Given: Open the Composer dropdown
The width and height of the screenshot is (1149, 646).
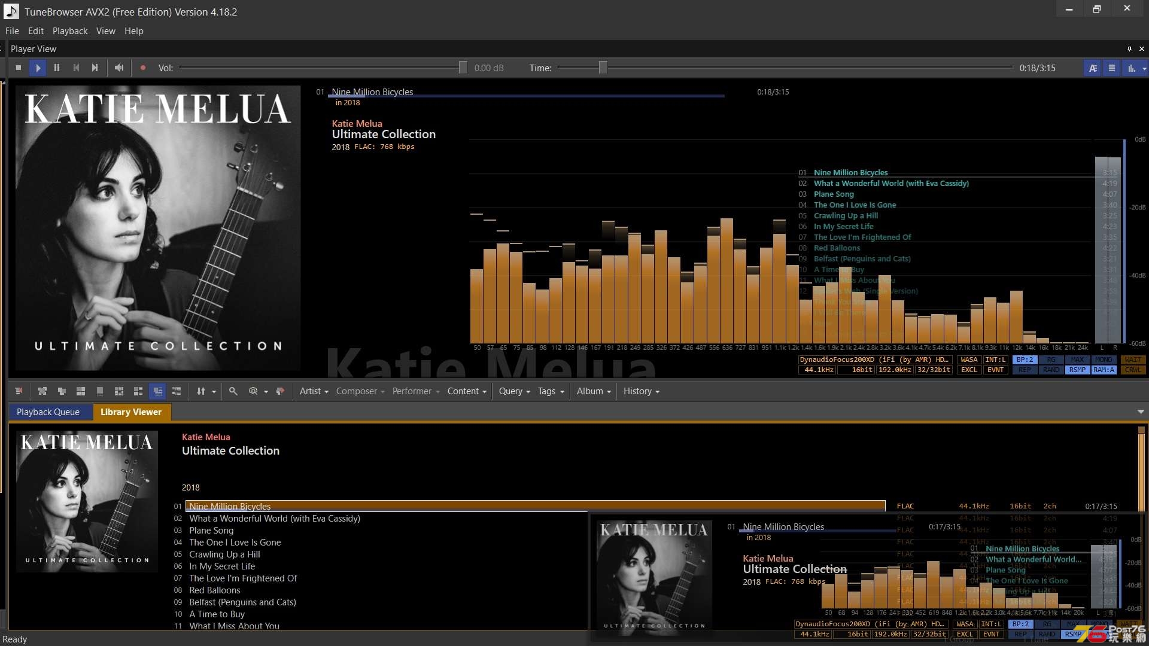Looking at the screenshot, I should point(360,391).
